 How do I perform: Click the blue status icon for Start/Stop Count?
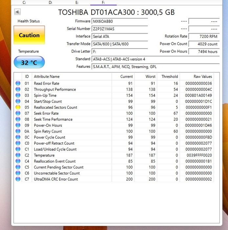tap(18, 101)
